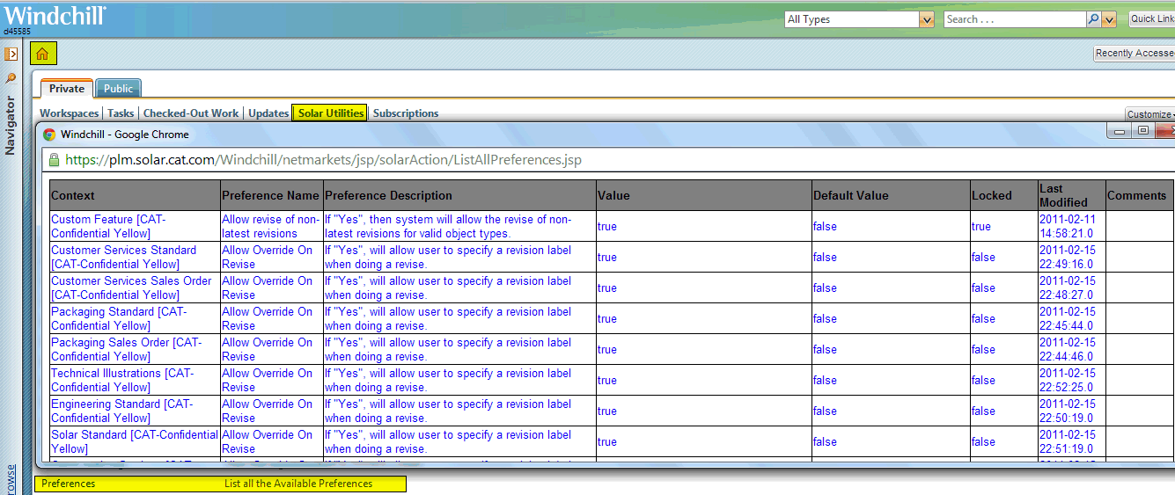
Task: Minimize the Windchill Chrome popup window
Action: tap(1120, 132)
